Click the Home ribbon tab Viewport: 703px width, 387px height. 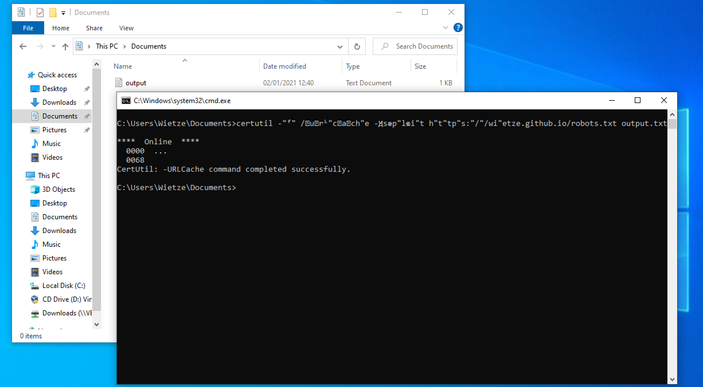click(x=60, y=28)
